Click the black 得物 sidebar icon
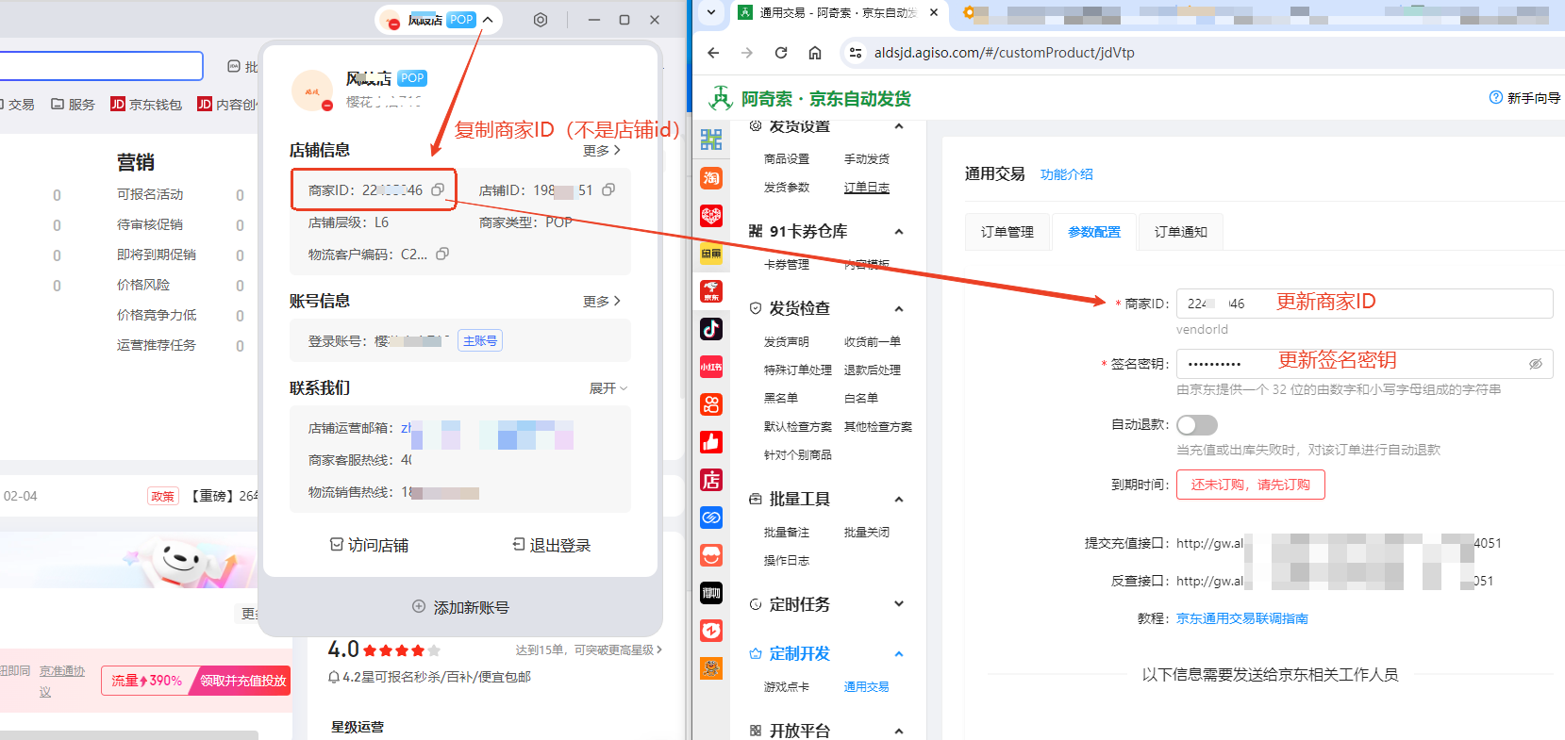The width and height of the screenshot is (1565, 740). click(x=711, y=593)
